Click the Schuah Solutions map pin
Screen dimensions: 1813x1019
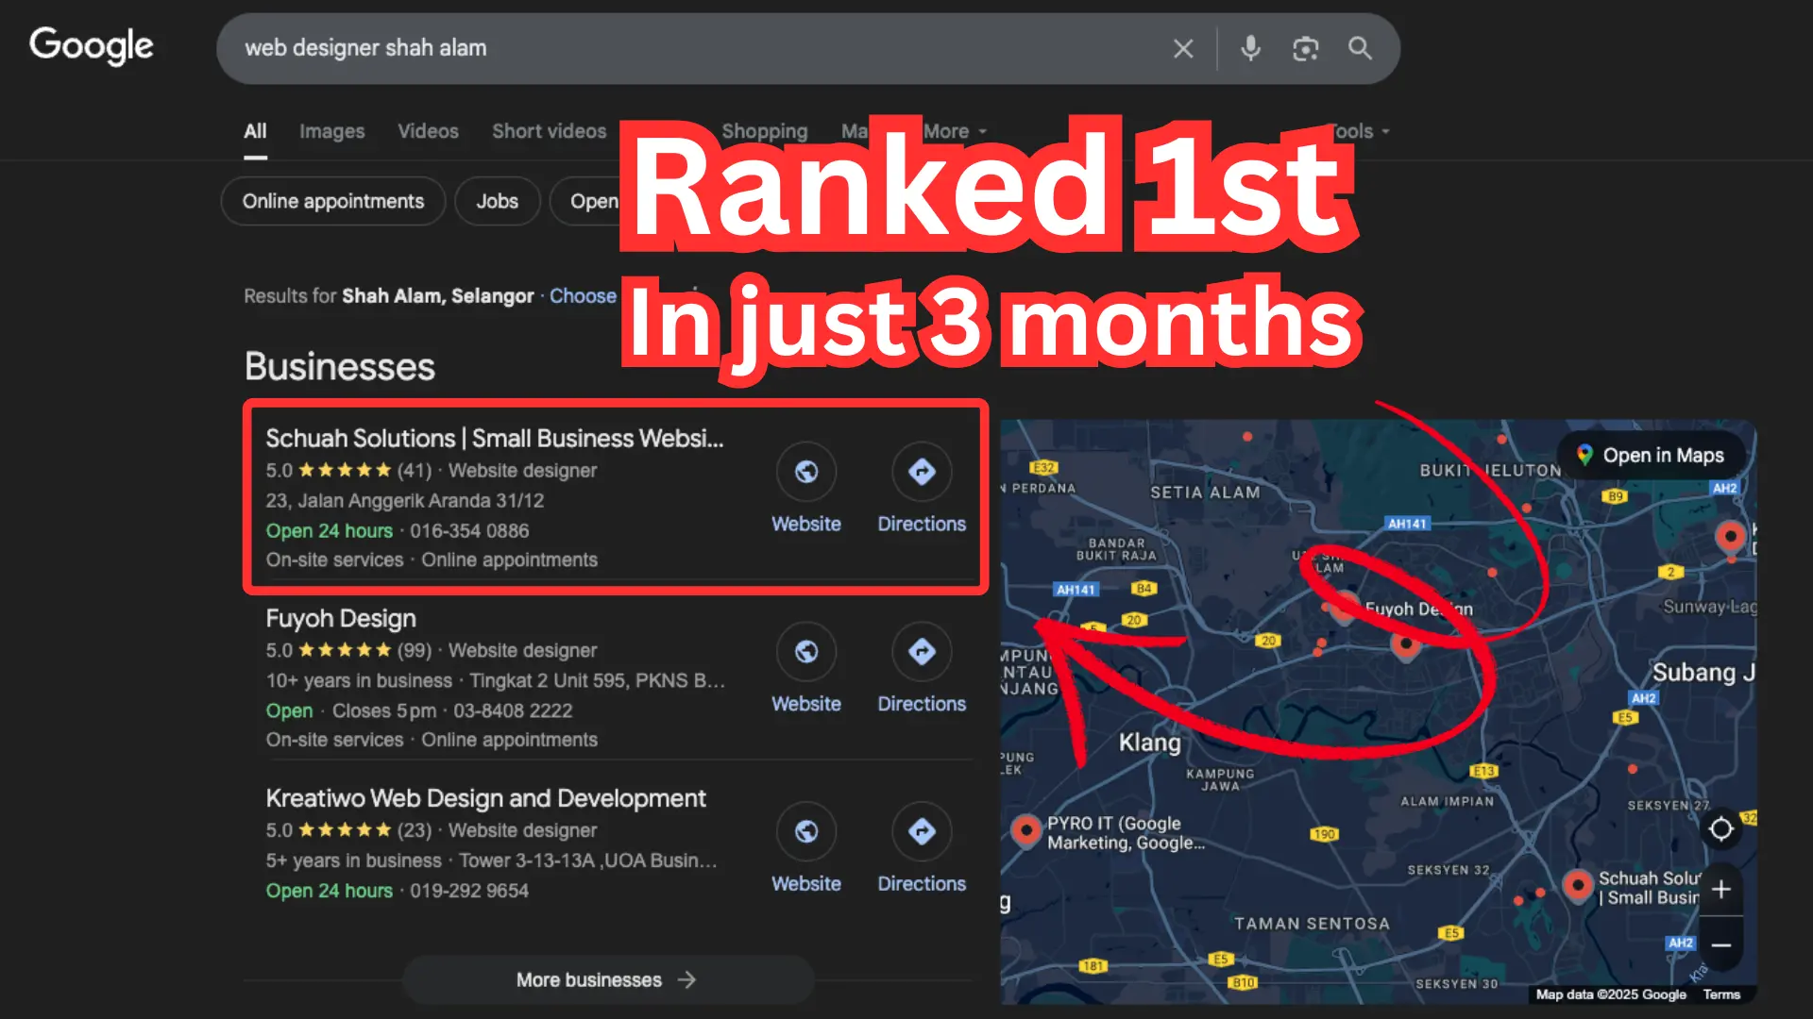pos(1577,886)
